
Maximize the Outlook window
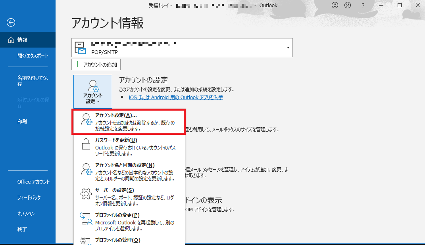[400, 6]
